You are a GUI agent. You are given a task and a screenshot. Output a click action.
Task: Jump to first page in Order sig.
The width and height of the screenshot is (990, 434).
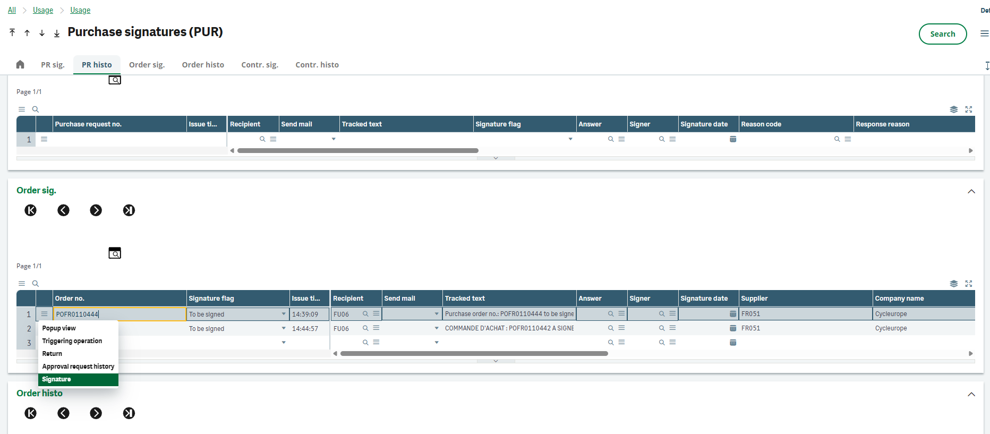31,210
